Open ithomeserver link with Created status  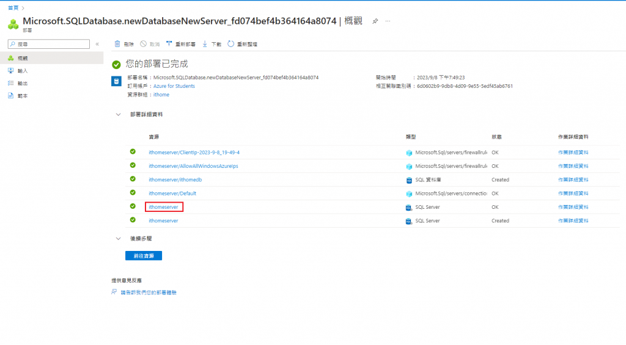click(163, 220)
